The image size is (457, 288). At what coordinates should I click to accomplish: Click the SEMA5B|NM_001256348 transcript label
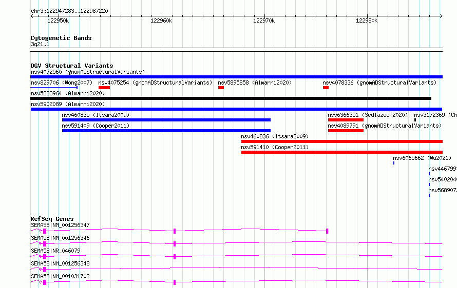tap(60, 263)
